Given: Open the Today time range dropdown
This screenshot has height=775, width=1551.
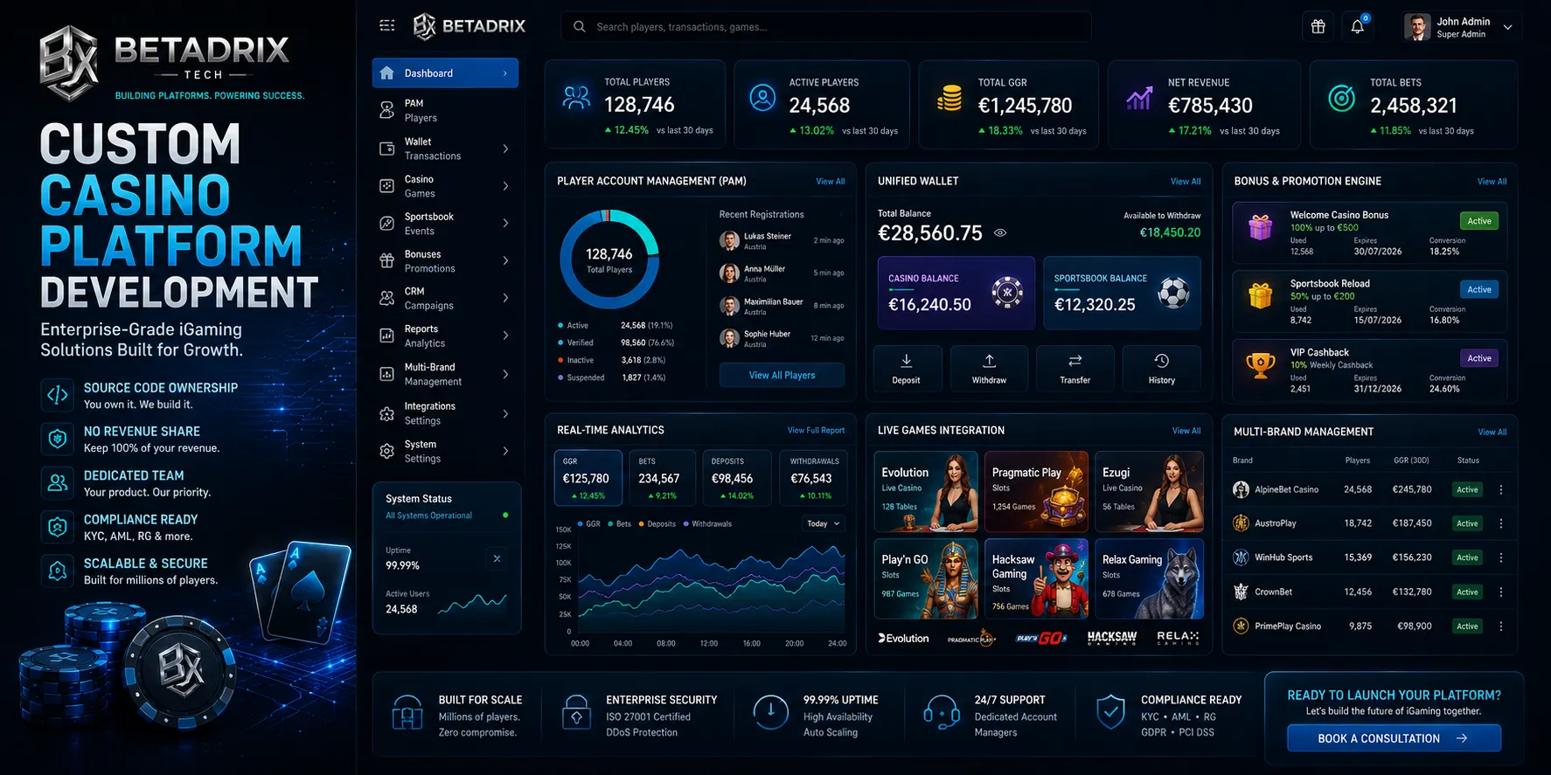Looking at the screenshot, I should (x=824, y=523).
